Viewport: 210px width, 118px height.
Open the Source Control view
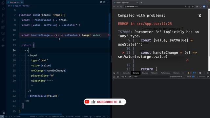pos(3,15)
